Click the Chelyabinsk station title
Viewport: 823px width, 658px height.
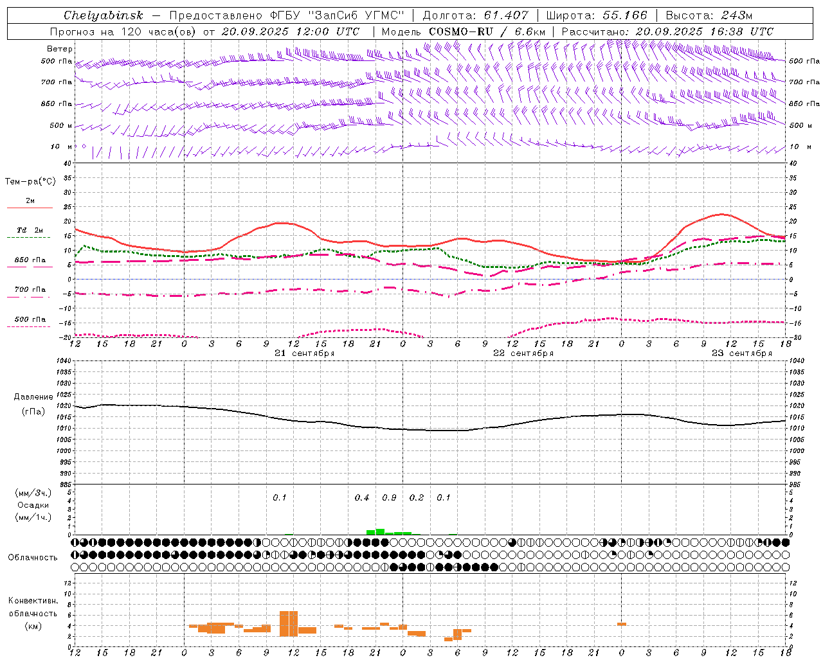click(x=103, y=15)
